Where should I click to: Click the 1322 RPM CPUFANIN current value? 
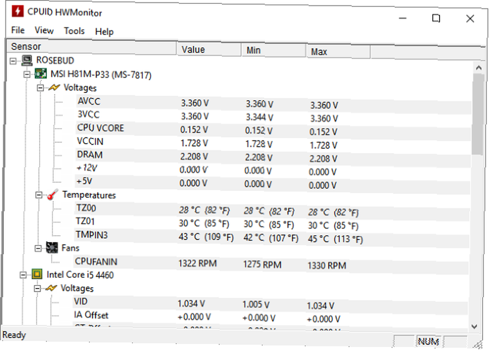[197, 263]
